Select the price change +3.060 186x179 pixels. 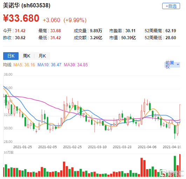pyautogui.click(x=51, y=20)
